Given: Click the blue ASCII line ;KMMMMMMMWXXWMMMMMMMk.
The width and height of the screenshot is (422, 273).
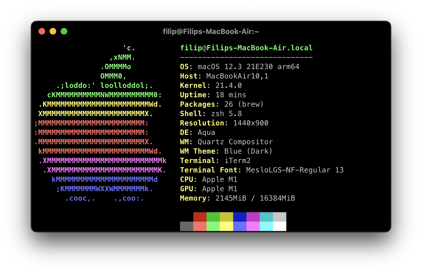Looking at the screenshot, I should pos(105,189).
